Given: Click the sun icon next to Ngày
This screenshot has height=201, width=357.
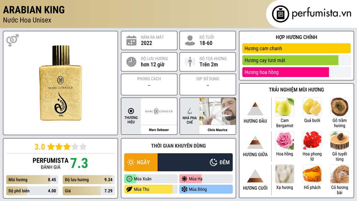Looking at the screenshot, I should (131, 162).
